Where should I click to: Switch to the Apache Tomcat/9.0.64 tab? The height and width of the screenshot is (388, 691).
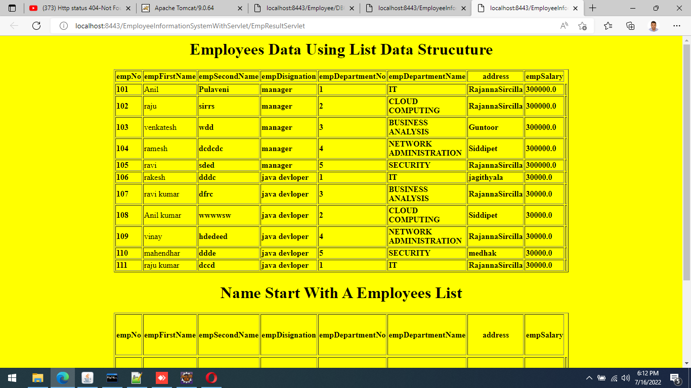190,8
